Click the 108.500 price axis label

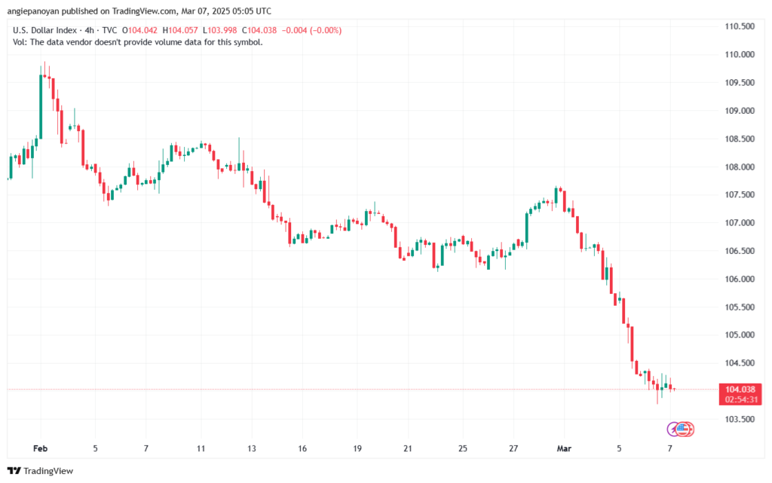coord(740,139)
